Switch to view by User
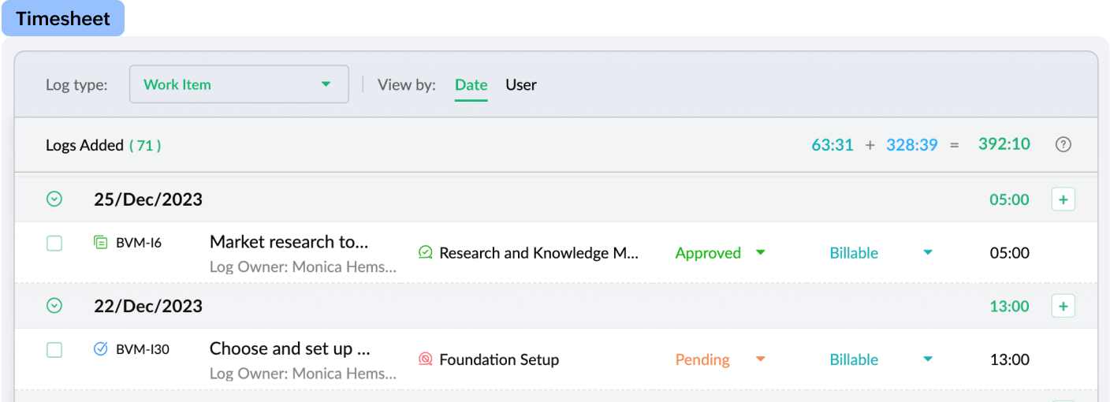The height and width of the screenshot is (402, 1110). 521,84
